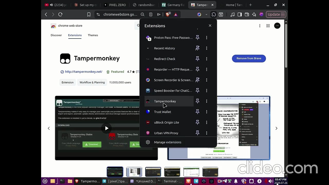Show the next screenshot in carousel
This screenshot has width=329, height=185.
276,128
